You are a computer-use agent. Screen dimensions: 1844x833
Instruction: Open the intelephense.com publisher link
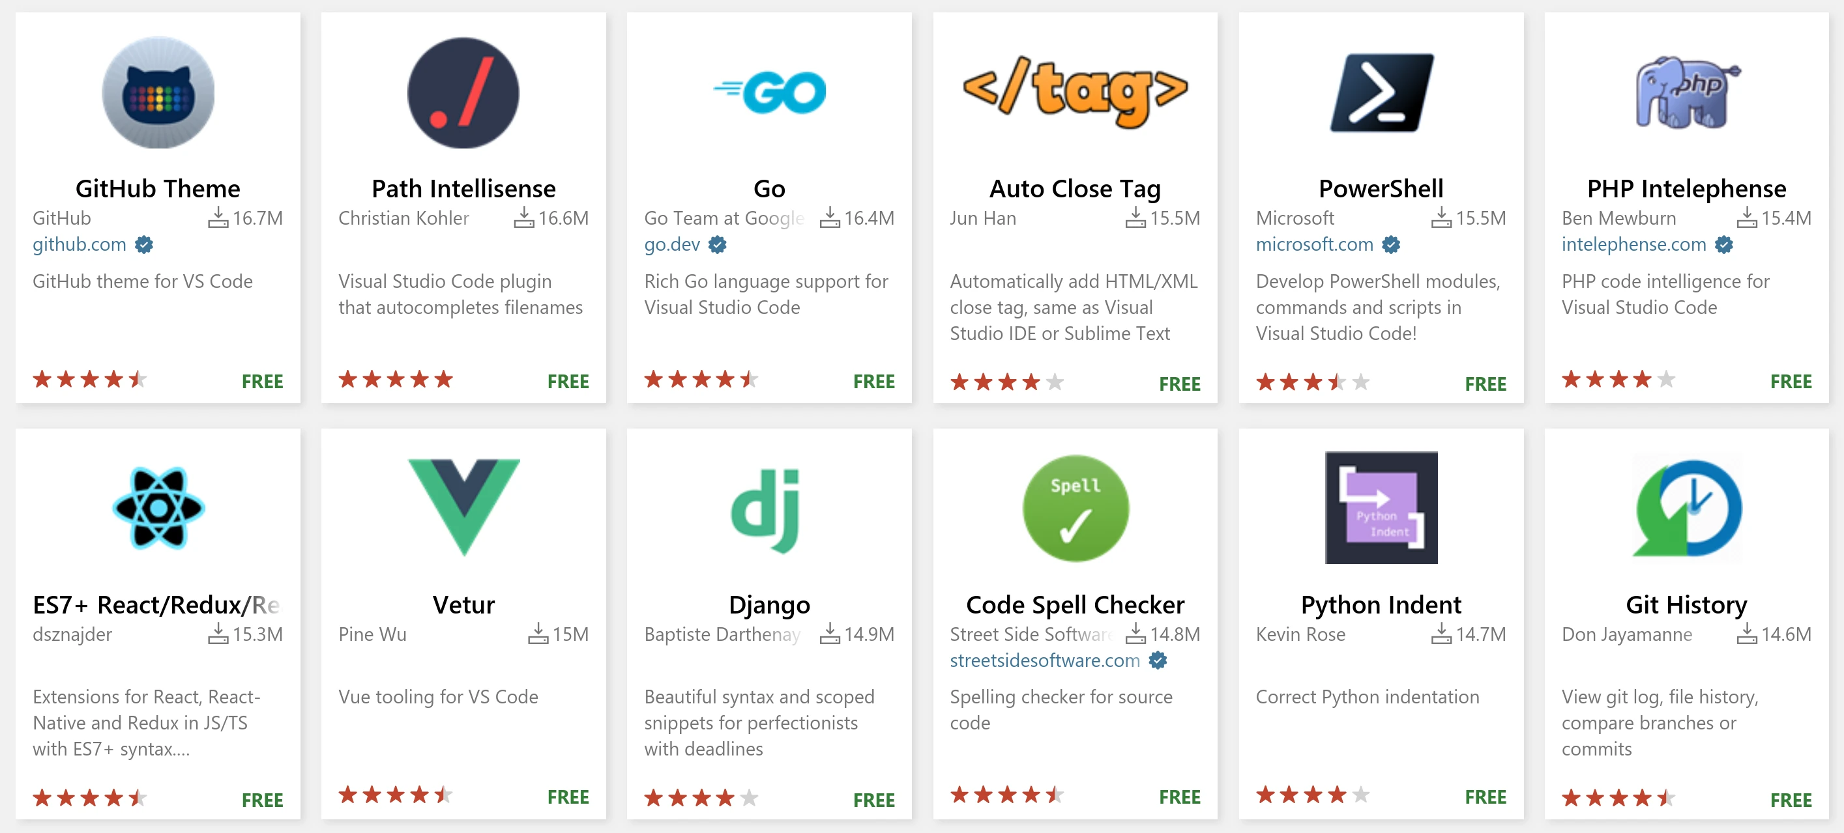pos(1633,244)
